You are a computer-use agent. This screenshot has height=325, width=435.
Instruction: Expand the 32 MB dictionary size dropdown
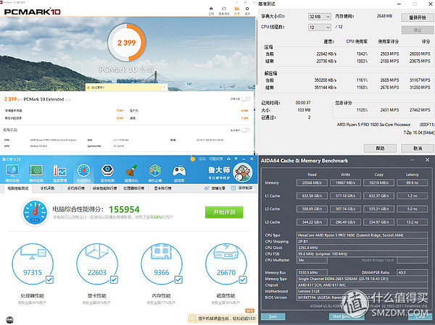[x=320, y=17]
